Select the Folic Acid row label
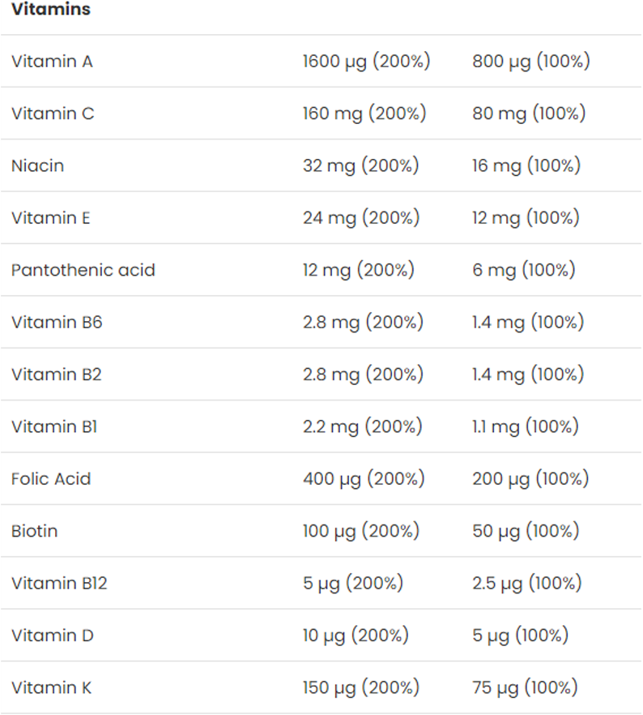The height and width of the screenshot is (715, 643). coord(51,479)
